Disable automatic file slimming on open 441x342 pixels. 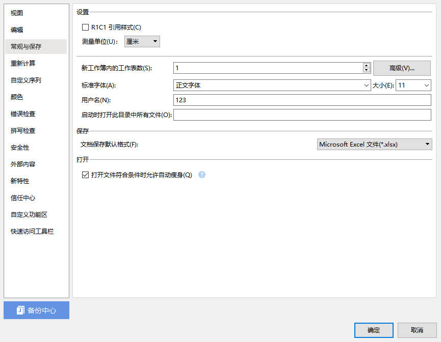[x=86, y=174]
